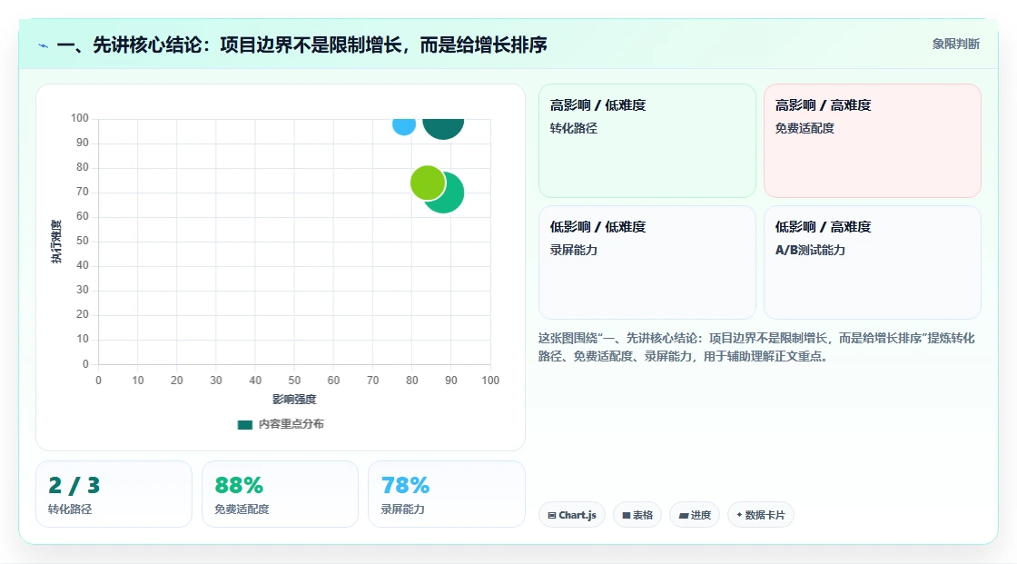The image size is (1017, 564).
Task: Click the dark teal bubble at the top of the chart
Action: pos(443,128)
